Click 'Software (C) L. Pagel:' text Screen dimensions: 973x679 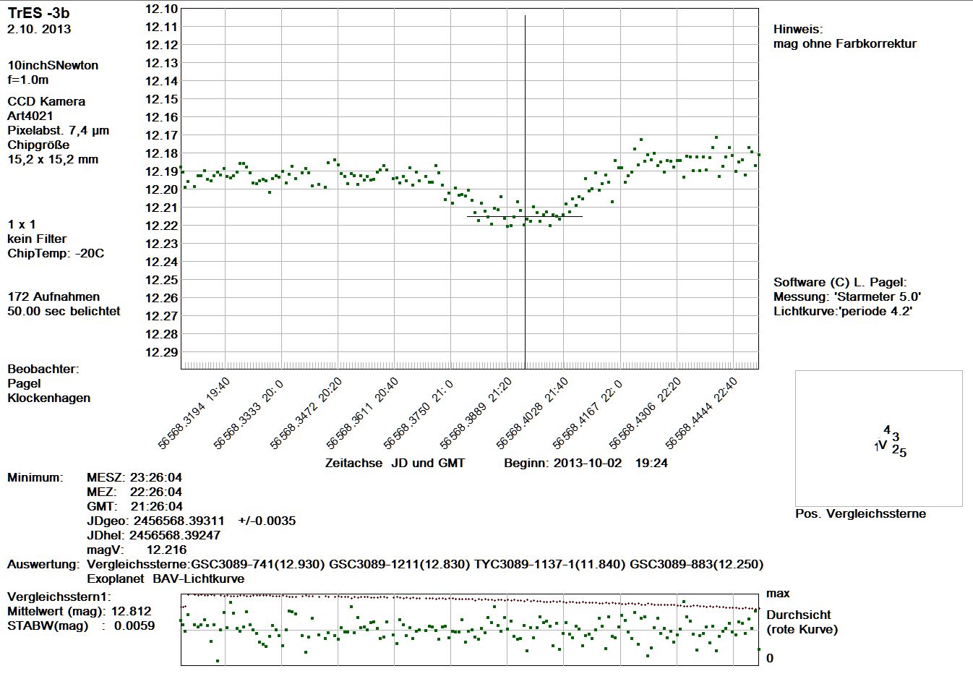840,282
